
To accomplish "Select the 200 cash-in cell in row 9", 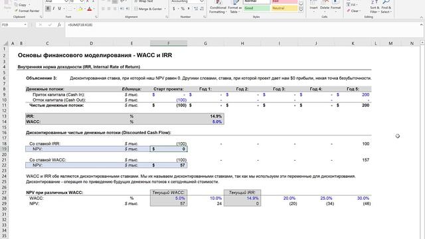I will (x=353, y=94).
